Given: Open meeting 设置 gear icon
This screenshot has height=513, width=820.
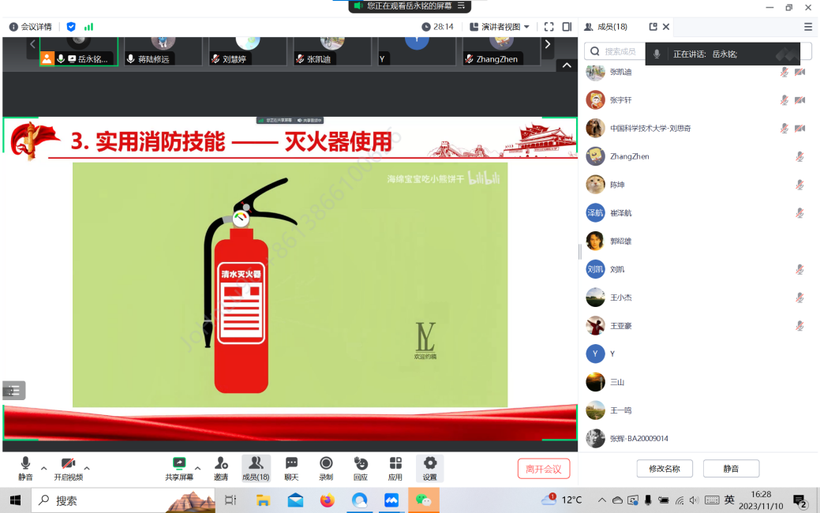Looking at the screenshot, I should [x=429, y=464].
